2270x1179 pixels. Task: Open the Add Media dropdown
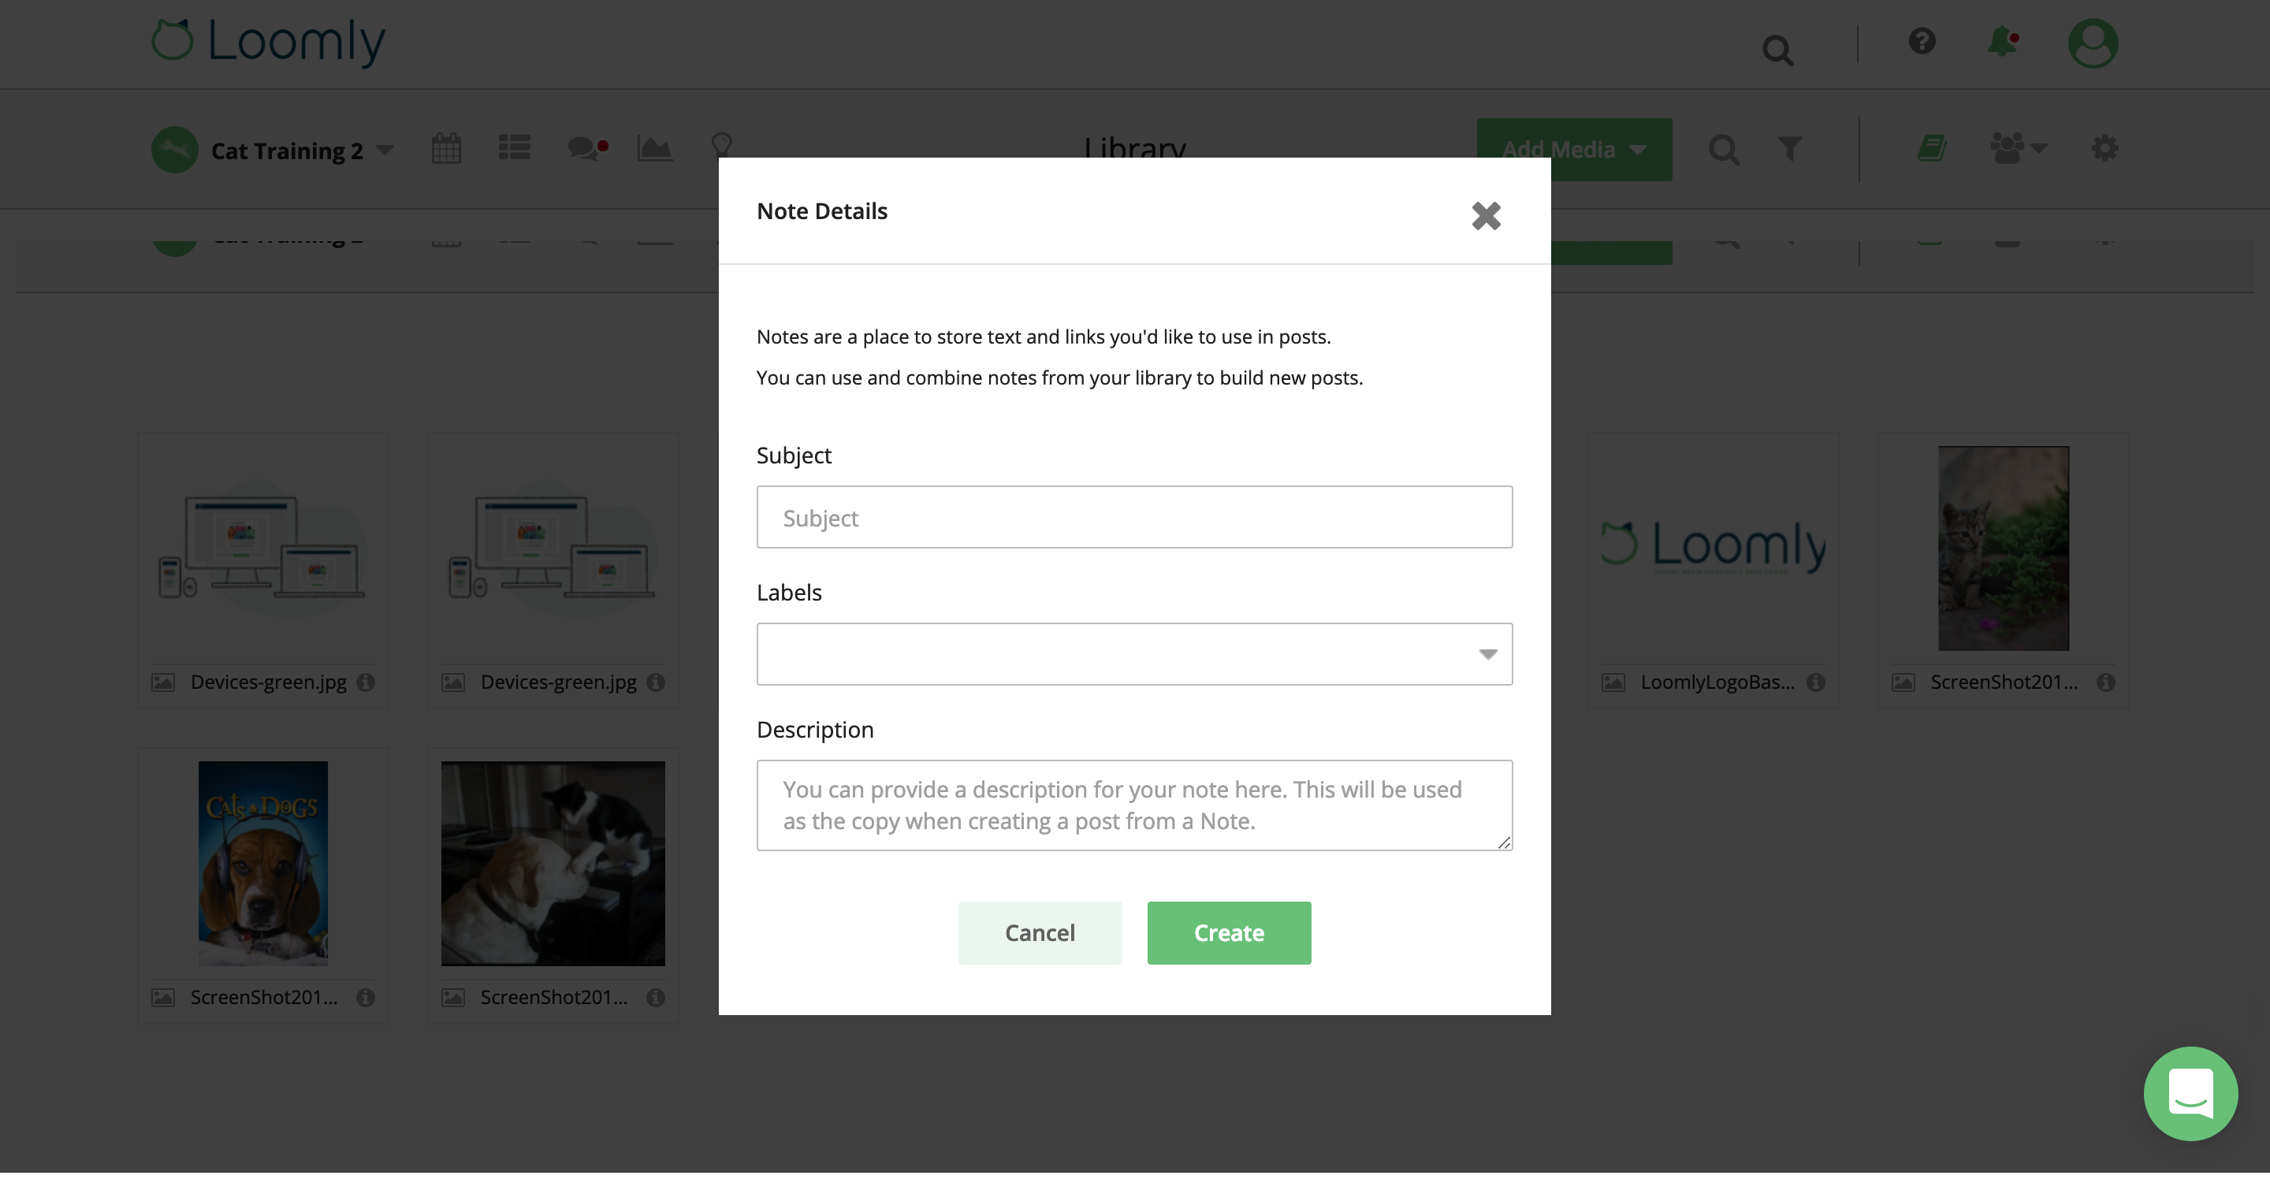click(x=1574, y=149)
